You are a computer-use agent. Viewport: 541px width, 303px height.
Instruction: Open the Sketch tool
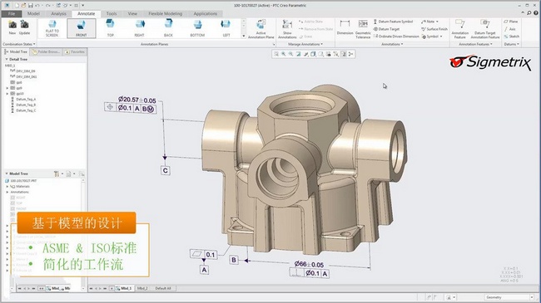511,37
